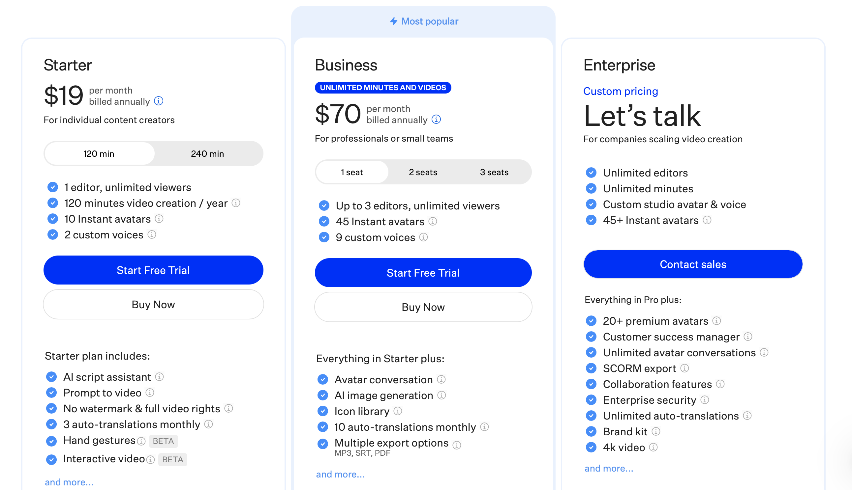Viewport: 852px width, 490px height.
Task: Click Buy Now under Starter plan
Action: click(153, 305)
